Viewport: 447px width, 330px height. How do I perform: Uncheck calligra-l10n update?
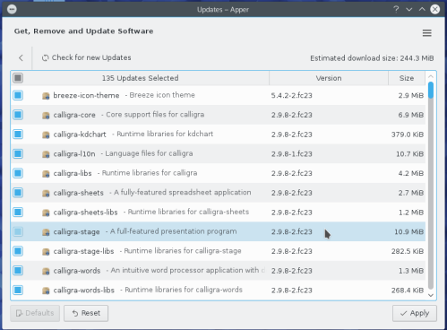pyautogui.click(x=18, y=153)
